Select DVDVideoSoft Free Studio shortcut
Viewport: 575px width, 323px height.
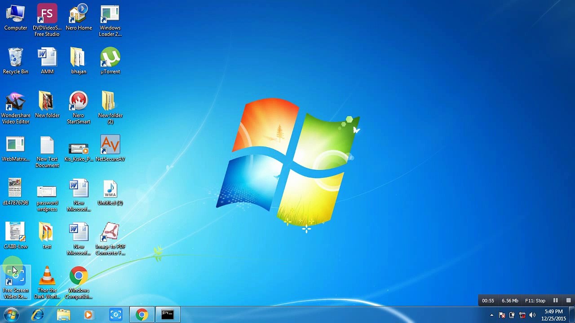pyautogui.click(x=47, y=21)
